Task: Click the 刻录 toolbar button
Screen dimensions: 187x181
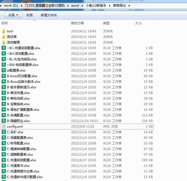Action: [x=30, y=15]
